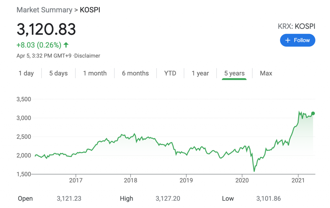Switch to the 5 days tab
330x208 pixels.
58,73
